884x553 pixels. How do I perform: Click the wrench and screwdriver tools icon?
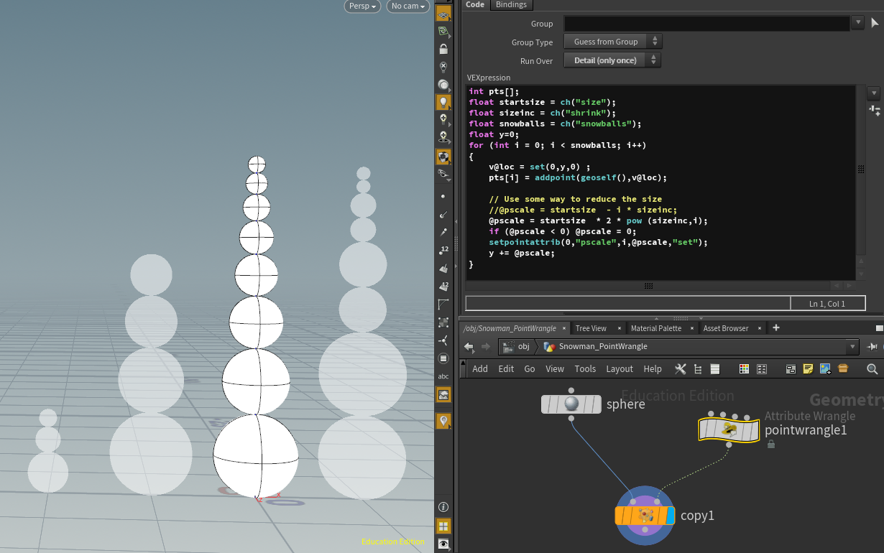(680, 368)
